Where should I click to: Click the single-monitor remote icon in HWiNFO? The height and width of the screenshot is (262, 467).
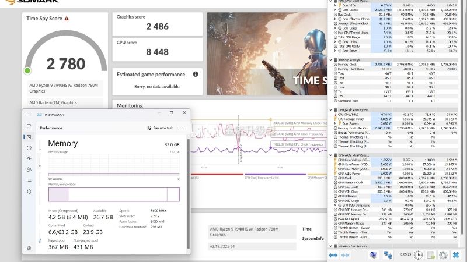373,255
